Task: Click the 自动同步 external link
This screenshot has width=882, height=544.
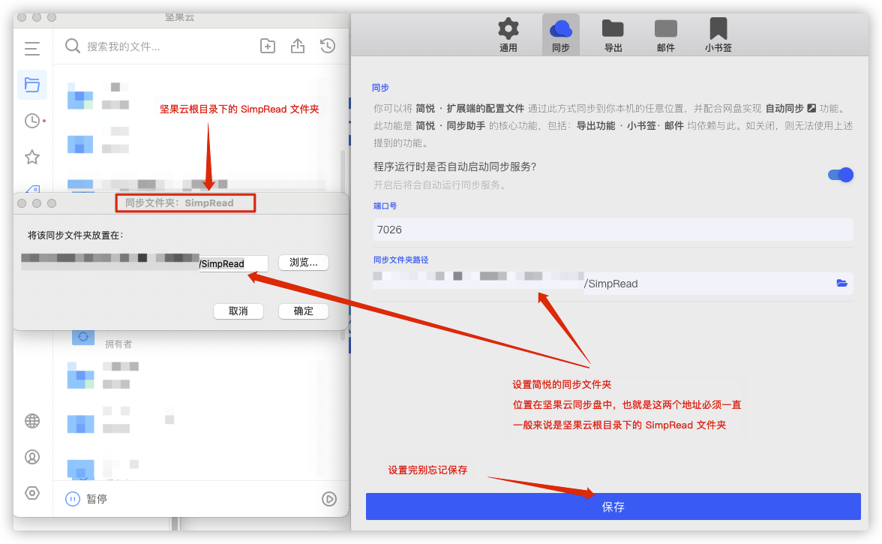Action: coord(790,108)
